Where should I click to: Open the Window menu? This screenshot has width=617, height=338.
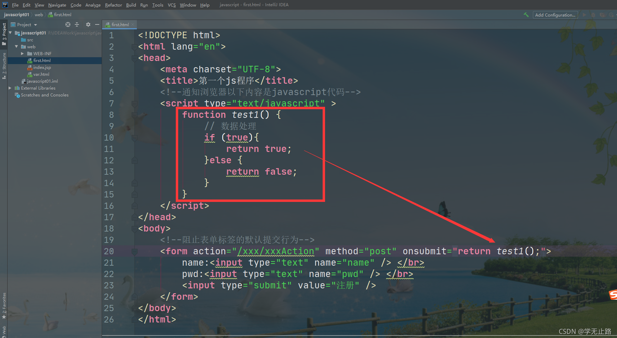[x=188, y=5]
